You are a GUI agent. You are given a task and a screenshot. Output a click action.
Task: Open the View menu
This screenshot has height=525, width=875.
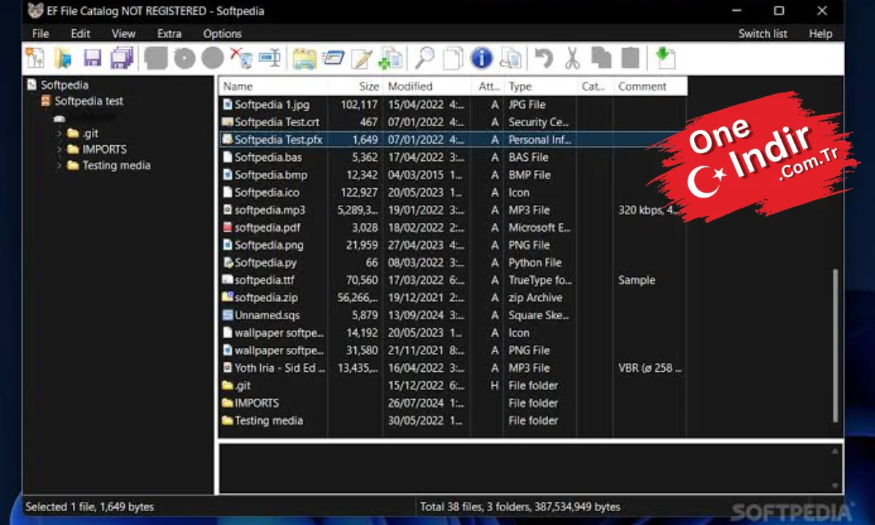point(123,34)
